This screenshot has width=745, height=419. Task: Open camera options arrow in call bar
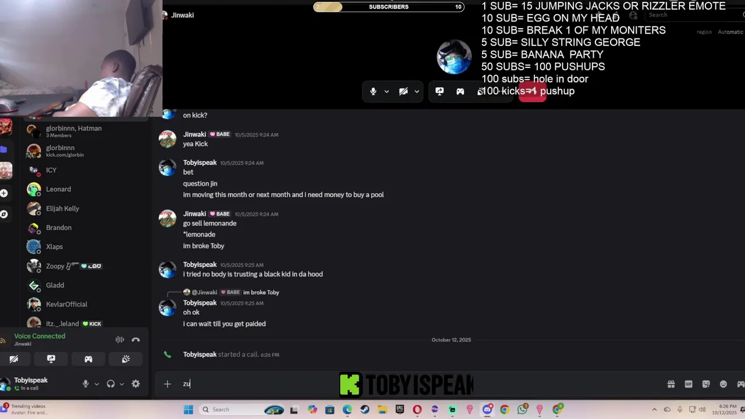tap(417, 91)
